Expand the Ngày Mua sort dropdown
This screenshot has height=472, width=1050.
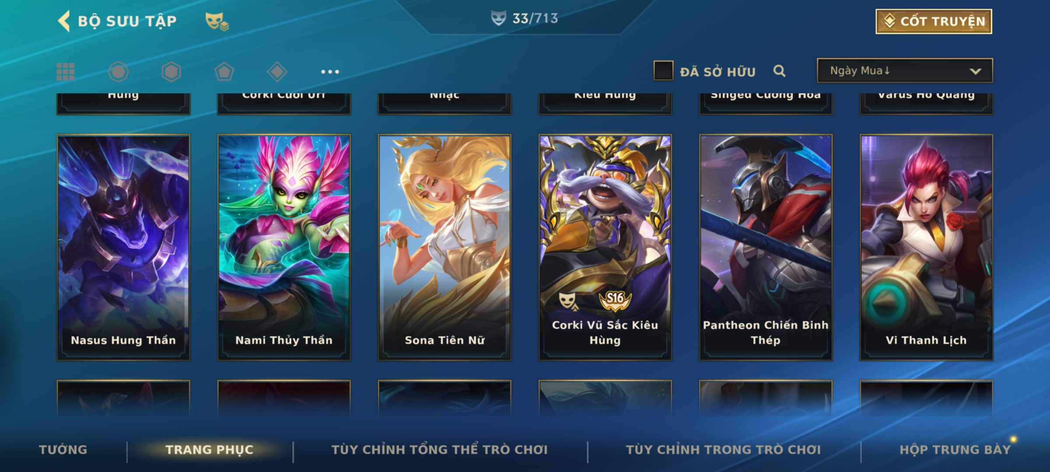[x=905, y=71]
